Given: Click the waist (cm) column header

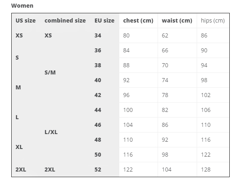Looking at the screenshot, I should point(177,21).
